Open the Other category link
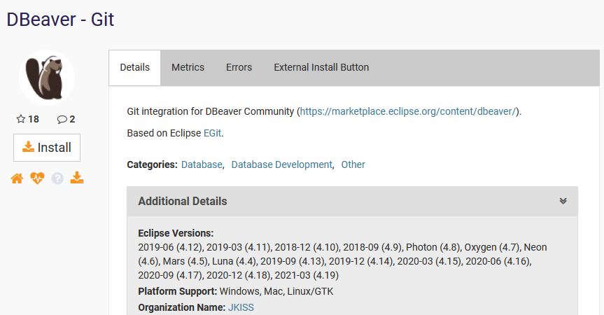Image resolution: width=604 pixels, height=315 pixels. click(x=353, y=164)
